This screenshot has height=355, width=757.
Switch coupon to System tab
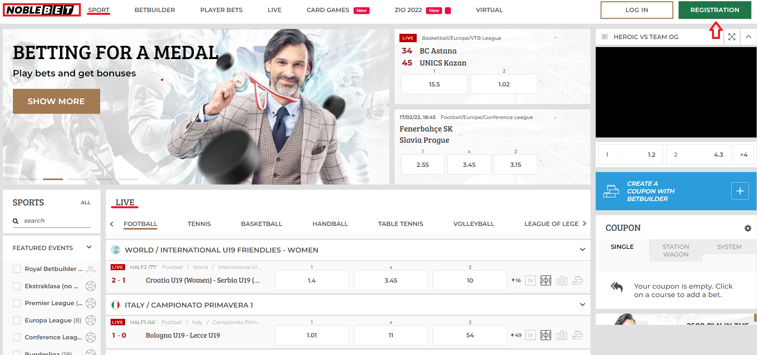729,247
